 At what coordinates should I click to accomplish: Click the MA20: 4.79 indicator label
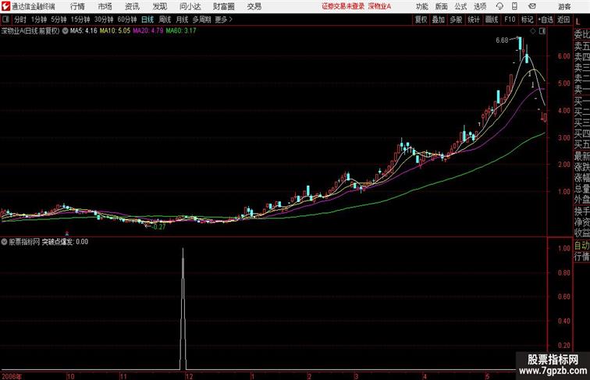pos(148,31)
